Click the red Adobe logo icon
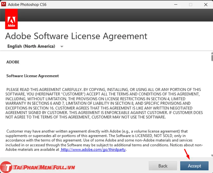The height and width of the screenshot is (173, 213). tap(11, 19)
